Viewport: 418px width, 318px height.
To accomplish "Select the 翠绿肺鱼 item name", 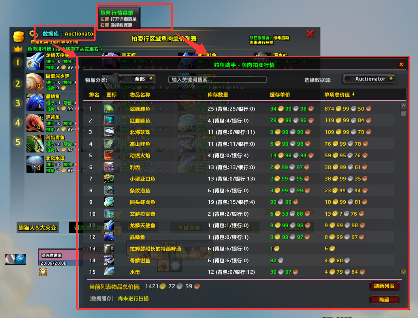I will 140,109.
